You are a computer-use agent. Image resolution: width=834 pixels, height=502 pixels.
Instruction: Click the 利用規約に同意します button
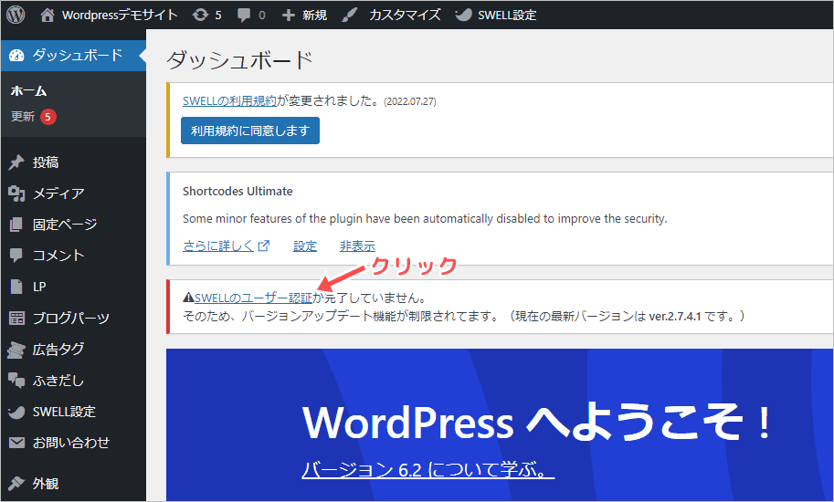click(250, 131)
